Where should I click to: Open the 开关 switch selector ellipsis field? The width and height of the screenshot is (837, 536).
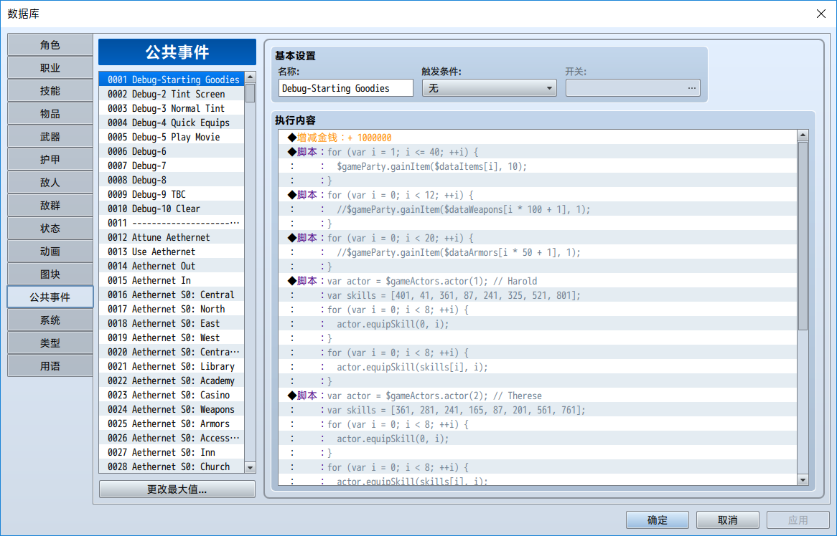click(x=632, y=88)
